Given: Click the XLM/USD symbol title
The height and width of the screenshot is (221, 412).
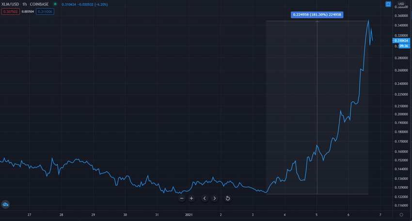Looking at the screenshot, I should (x=10, y=4).
